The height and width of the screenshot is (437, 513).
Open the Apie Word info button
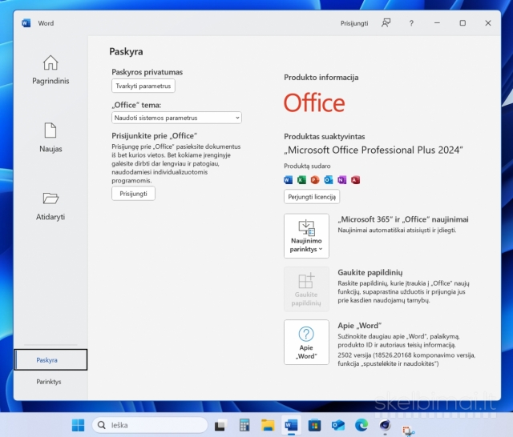[x=306, y=343]
